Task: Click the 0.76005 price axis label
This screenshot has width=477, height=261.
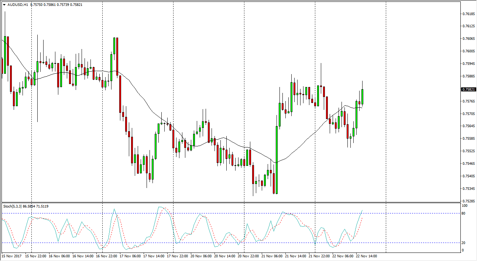Action: tap(469, 51)
